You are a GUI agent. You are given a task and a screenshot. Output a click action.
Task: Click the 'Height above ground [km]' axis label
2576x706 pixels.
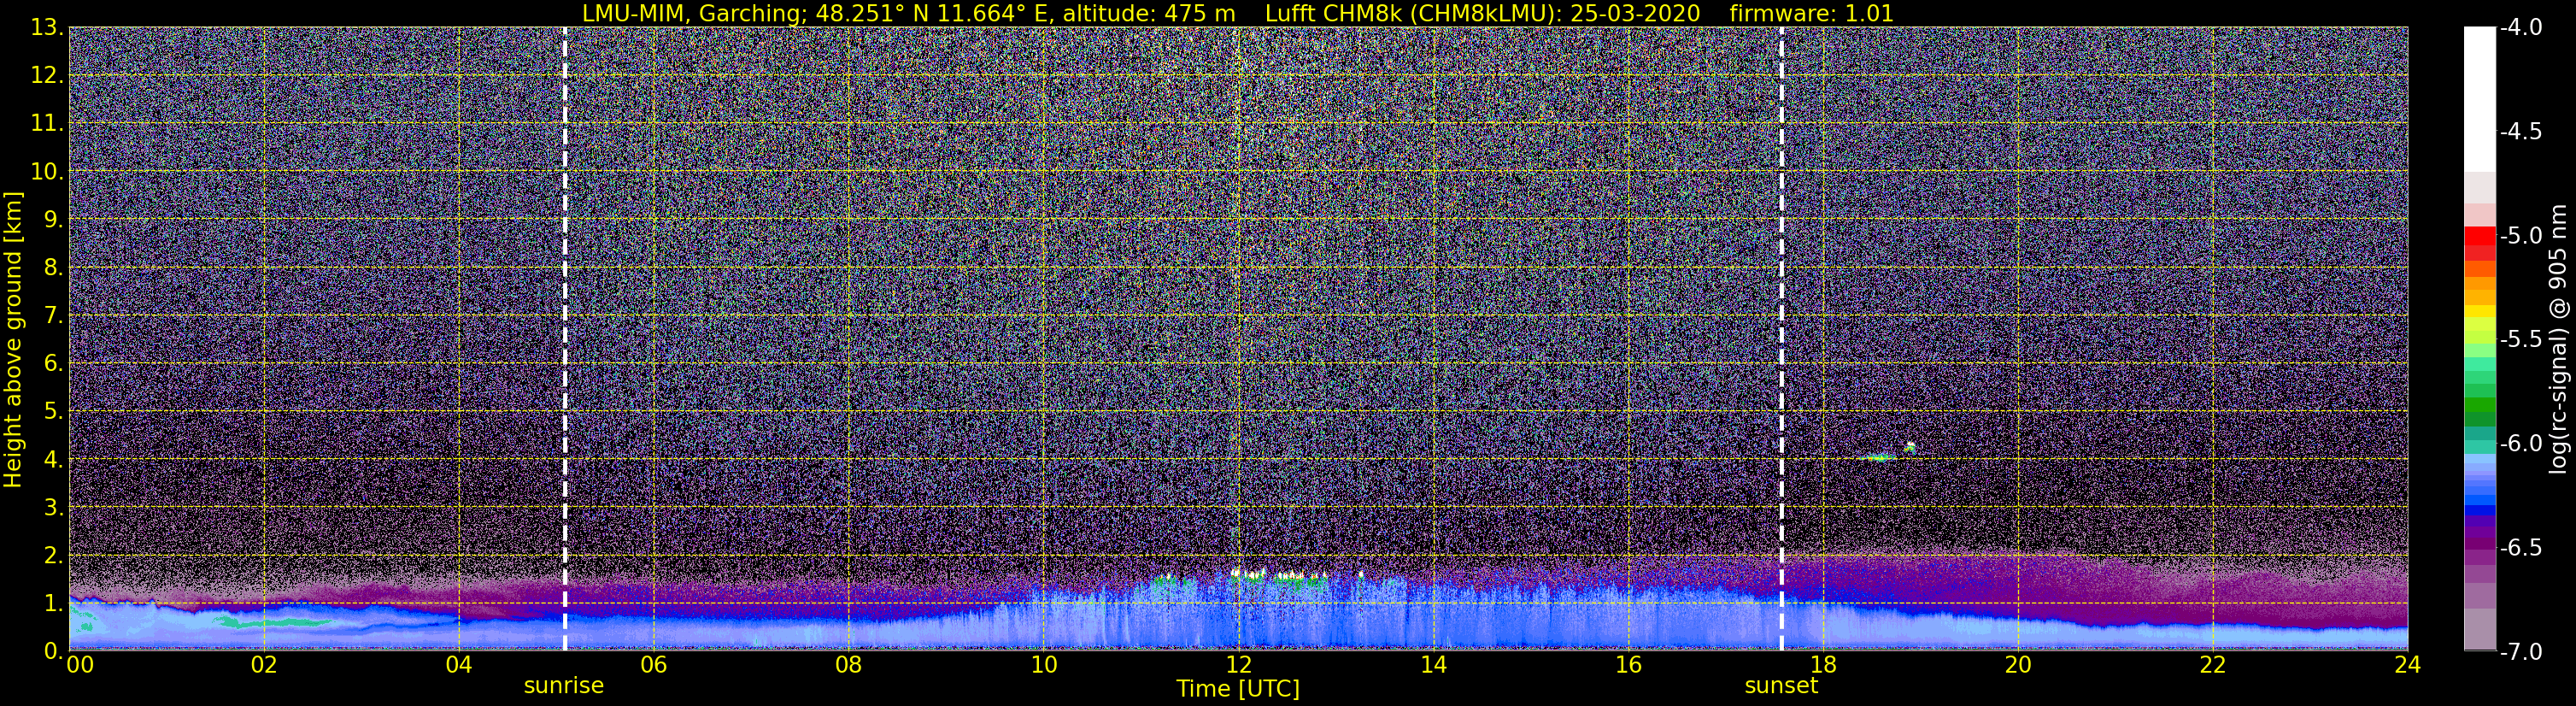pos(13,339)
